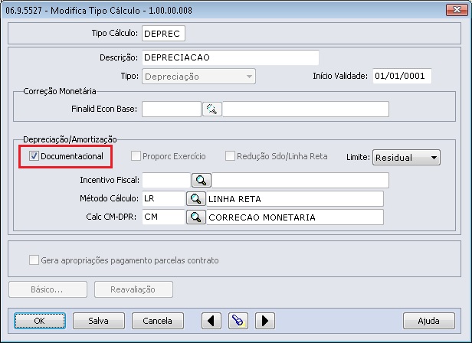Open the Tipo Depreciação dropdown

pos(198,77)
